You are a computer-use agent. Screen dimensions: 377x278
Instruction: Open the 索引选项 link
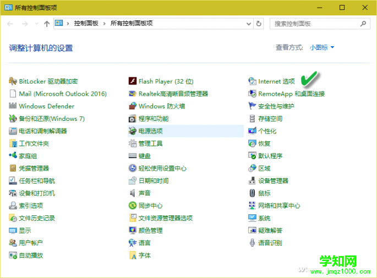click(31, 205)
